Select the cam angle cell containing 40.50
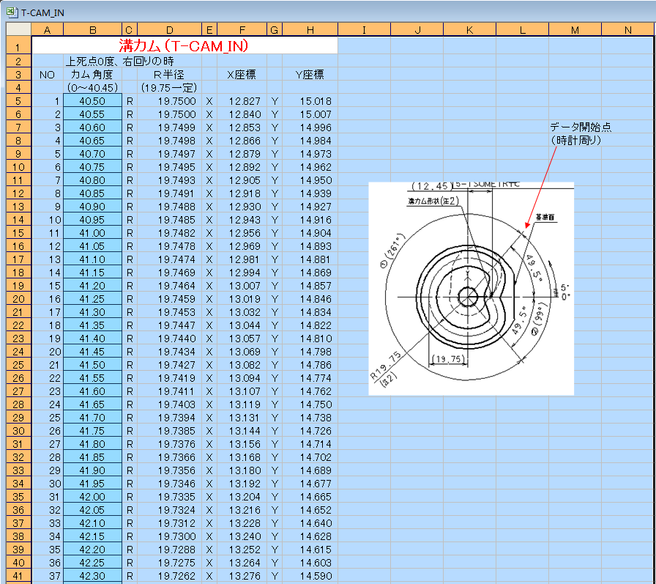 92,101
